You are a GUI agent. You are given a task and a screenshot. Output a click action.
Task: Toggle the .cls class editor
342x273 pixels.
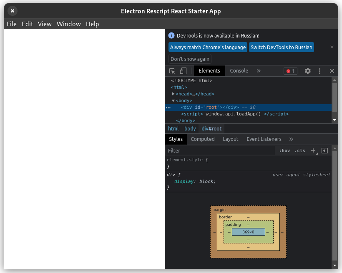(x=300, y=151)
